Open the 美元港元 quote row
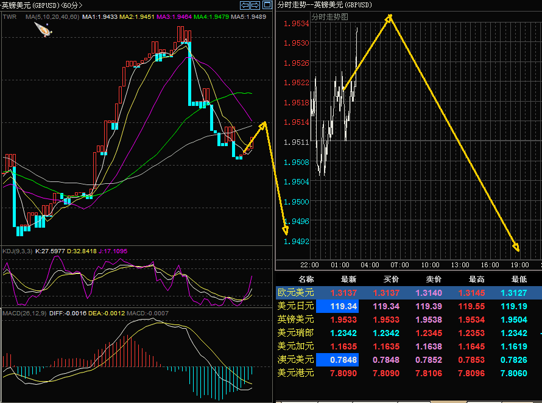 click(296, 373)
